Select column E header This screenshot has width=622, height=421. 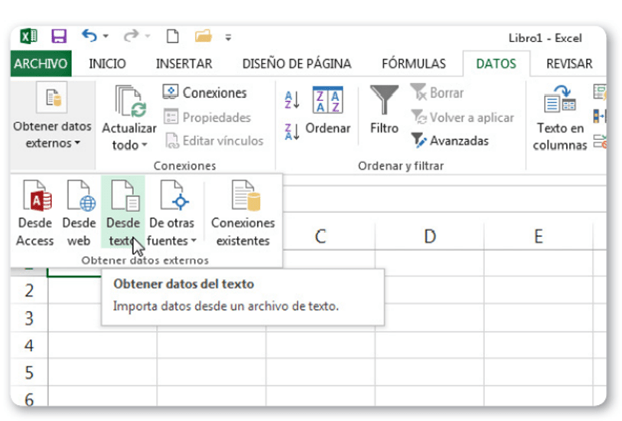point(539,237)
